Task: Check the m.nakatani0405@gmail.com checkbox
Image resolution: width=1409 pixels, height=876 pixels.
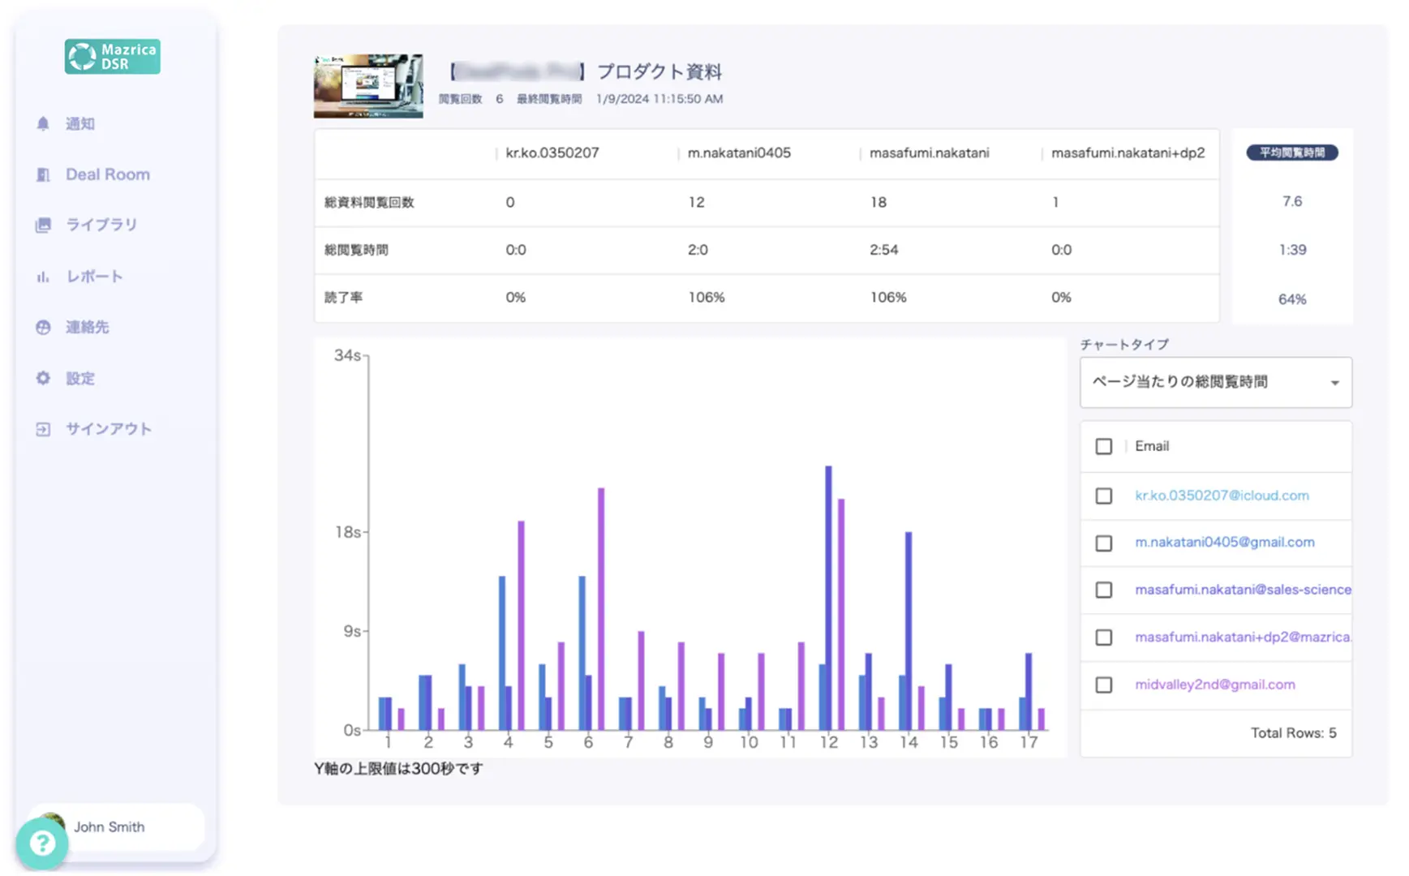Action: (x=1103, y=543)
